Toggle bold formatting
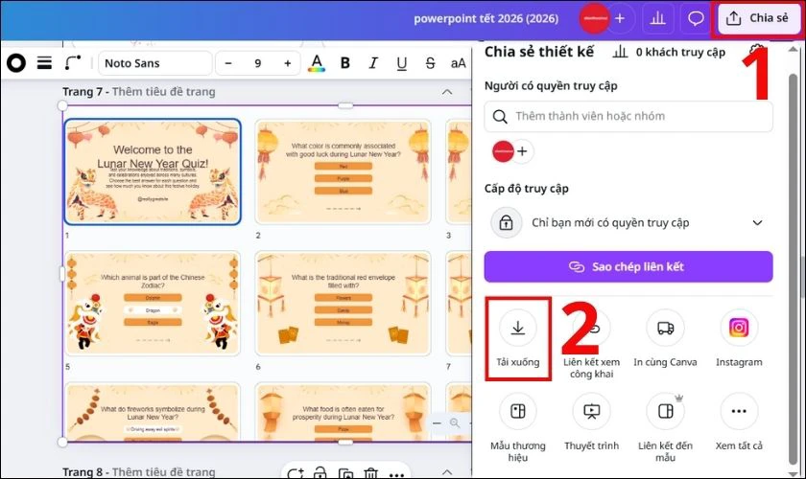 344,63
